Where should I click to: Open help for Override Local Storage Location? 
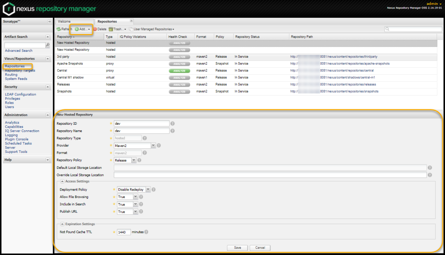pyautogui.click(x=430, y=175)
